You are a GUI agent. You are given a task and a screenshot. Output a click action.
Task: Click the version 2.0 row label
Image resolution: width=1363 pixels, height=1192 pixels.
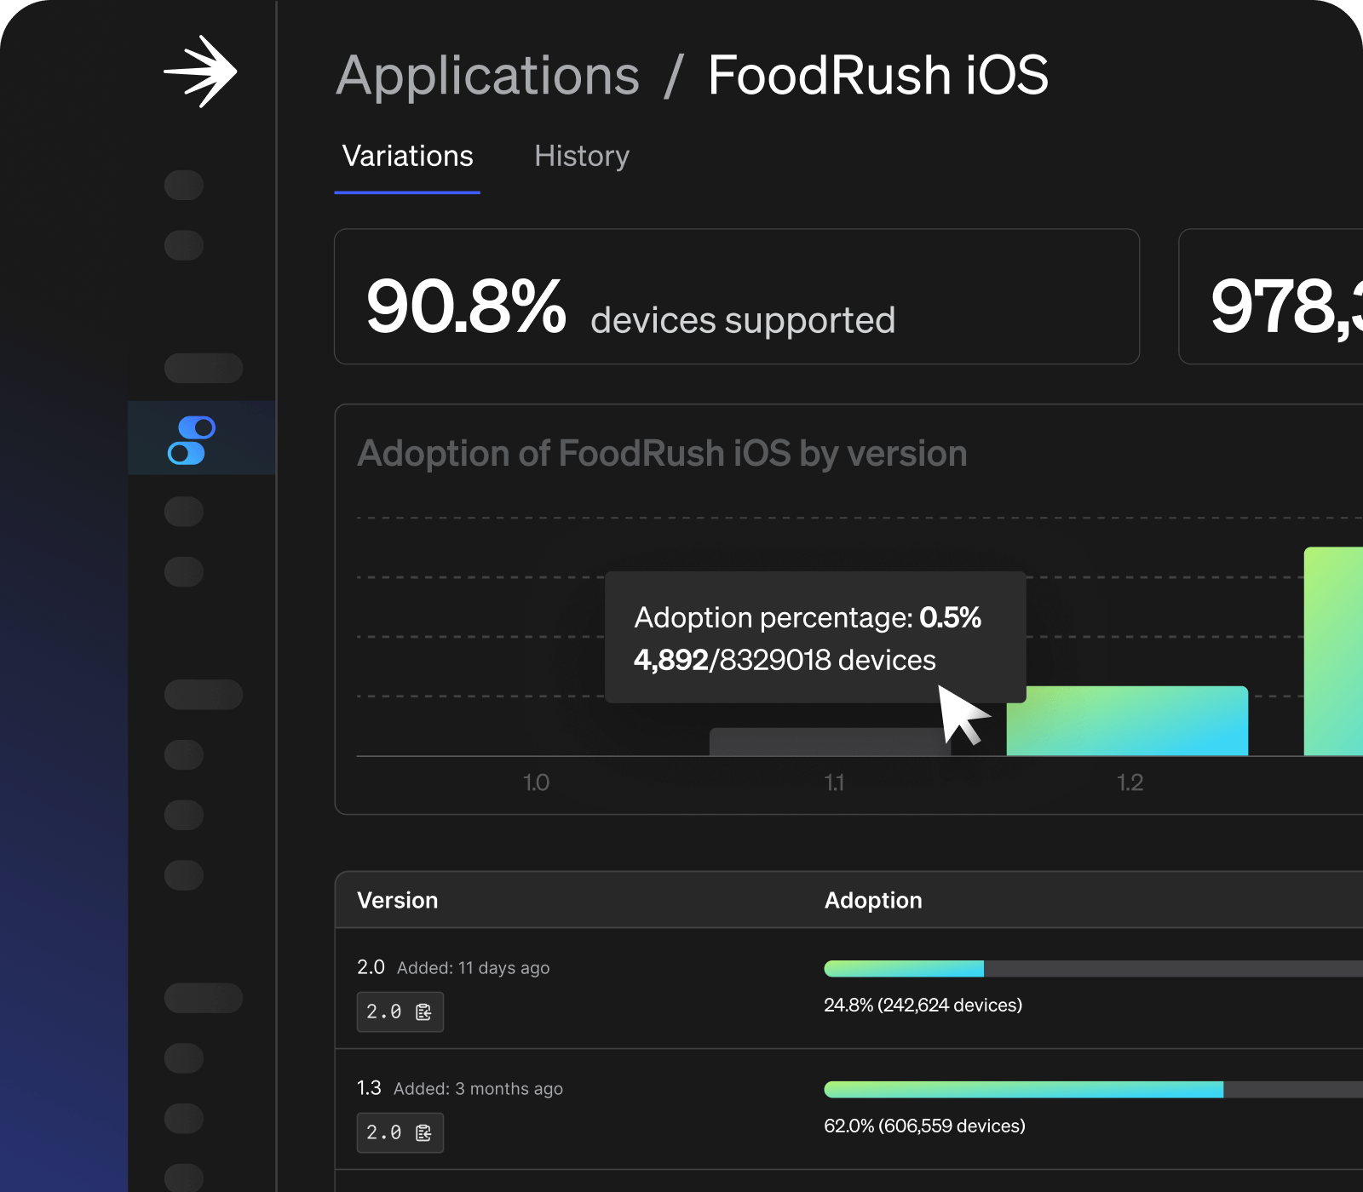(x=371, y=967)
